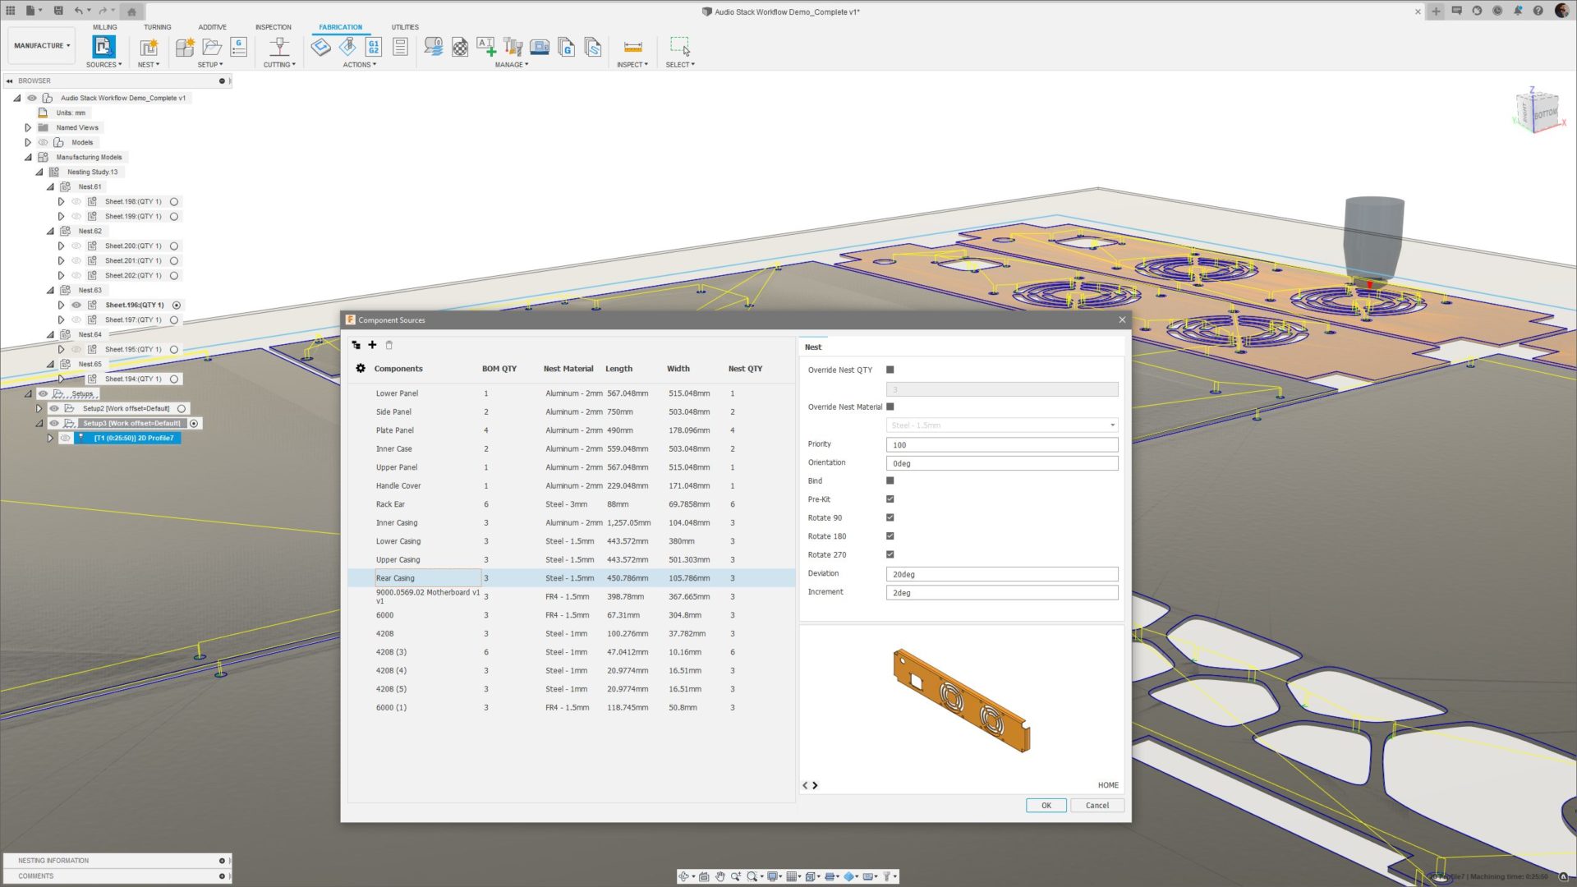Open the gear settings icon beside Components header
The width and height of the screenshot is (1577, 887).
pos(361,368)
